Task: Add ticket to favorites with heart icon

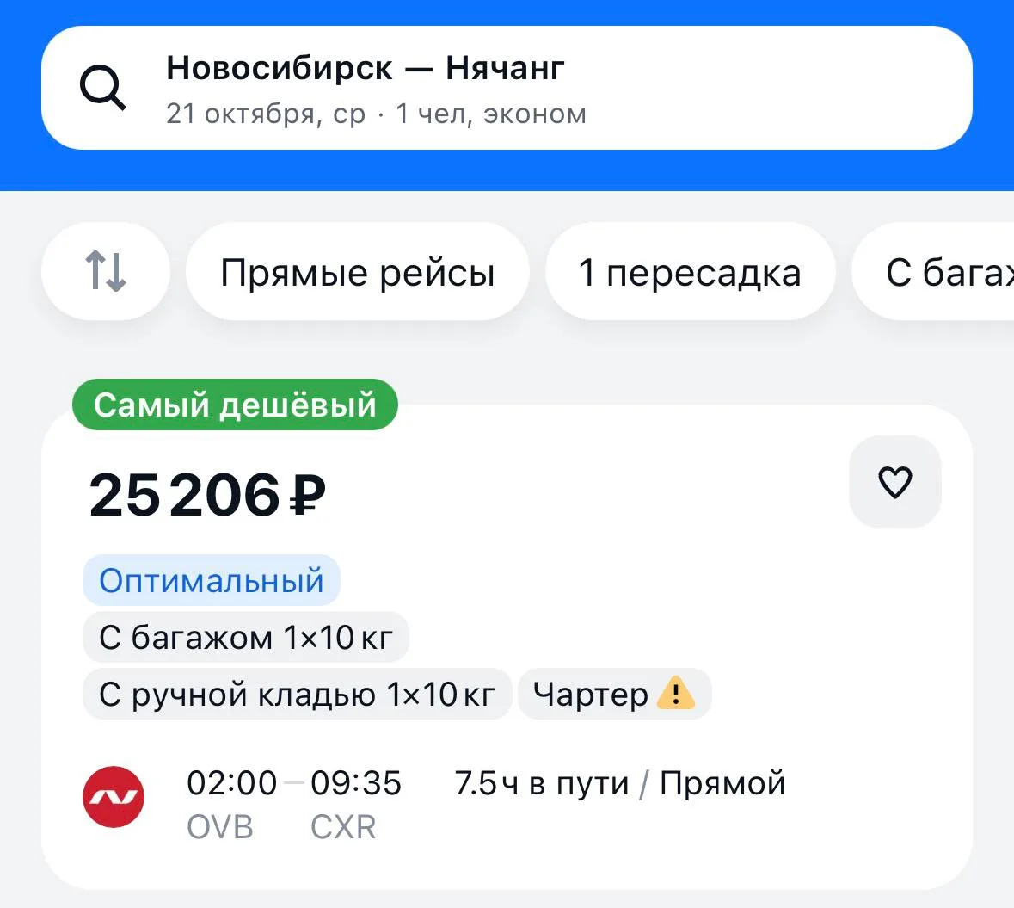Action: coord(895,481)
